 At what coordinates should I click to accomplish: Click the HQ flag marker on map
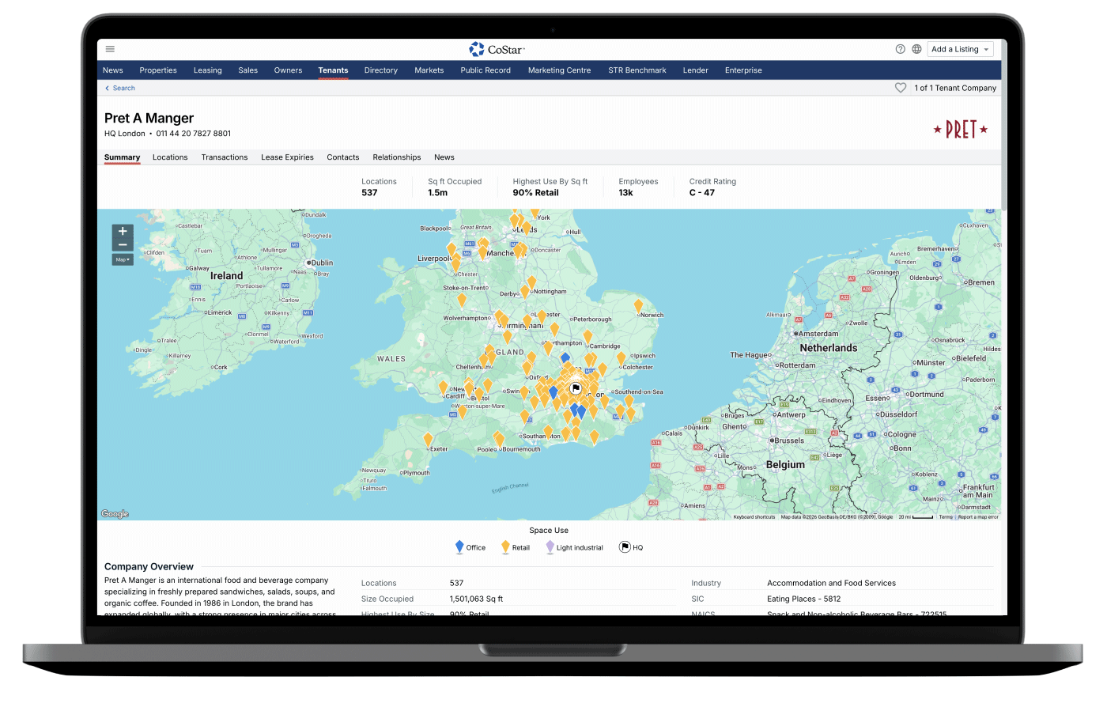[576, 388]
